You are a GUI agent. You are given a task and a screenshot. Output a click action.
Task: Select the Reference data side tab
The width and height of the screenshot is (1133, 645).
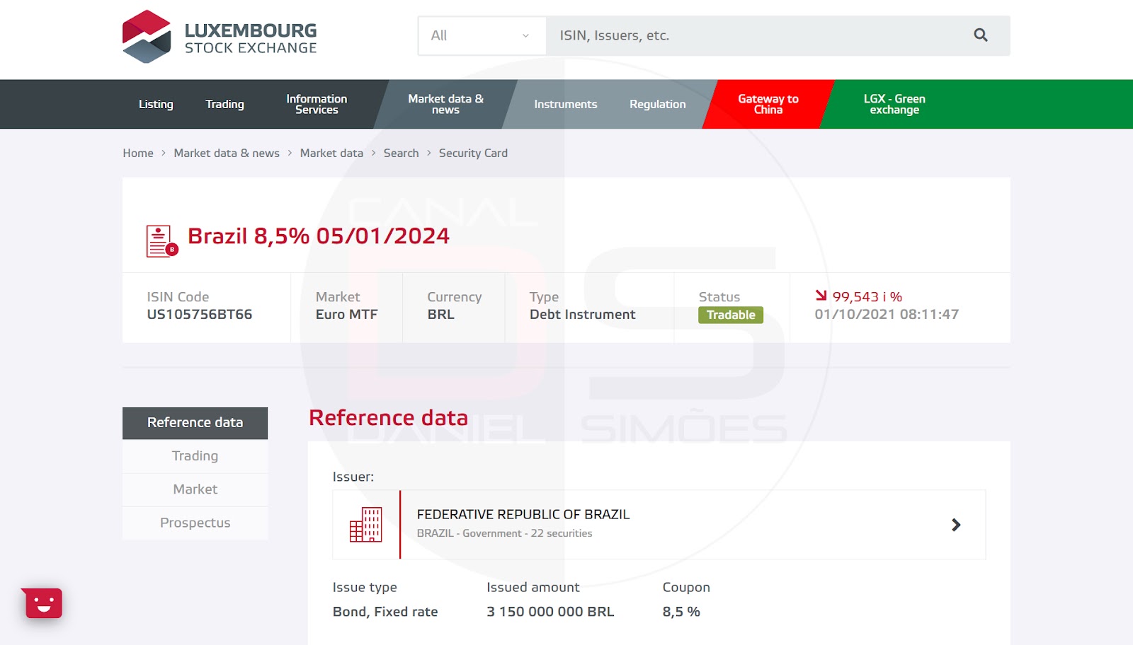pyautogui.click(x=195, y=423)
